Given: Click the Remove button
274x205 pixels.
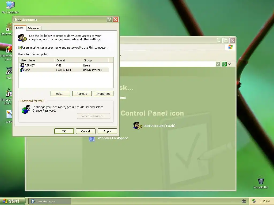Looking at the screenshot, I should coord(82,94).
